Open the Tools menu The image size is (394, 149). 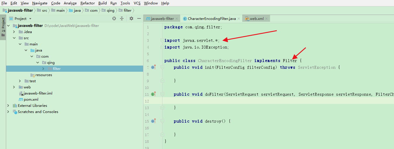(125, 3)
